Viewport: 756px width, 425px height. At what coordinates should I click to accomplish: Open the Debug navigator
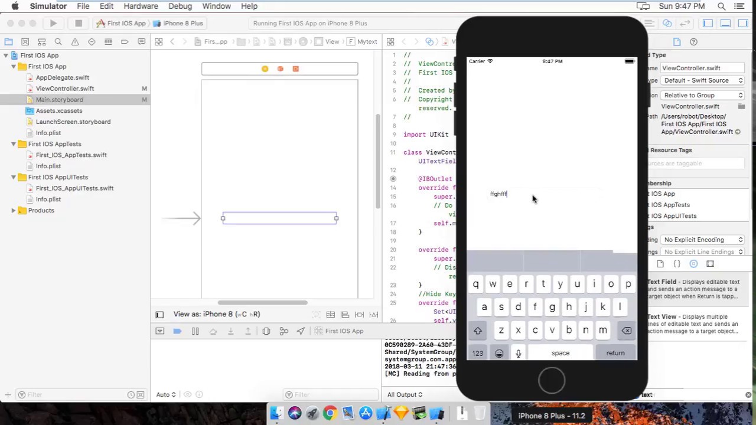108,42
